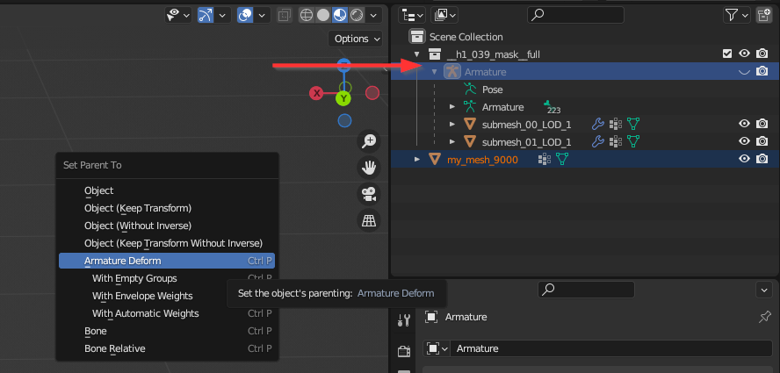Pin the properties panel with the pin icon

click(764, 317)
